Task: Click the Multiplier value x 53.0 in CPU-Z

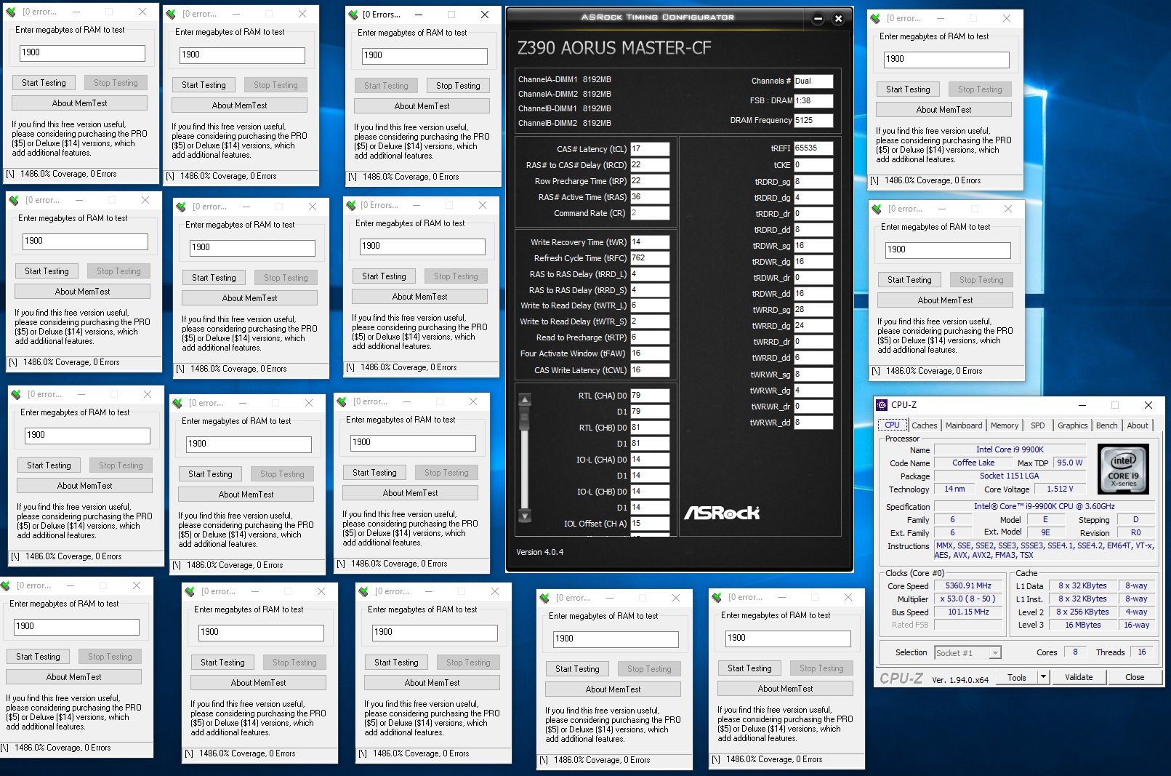Action: pyautogui.click(x=968, y=599)
